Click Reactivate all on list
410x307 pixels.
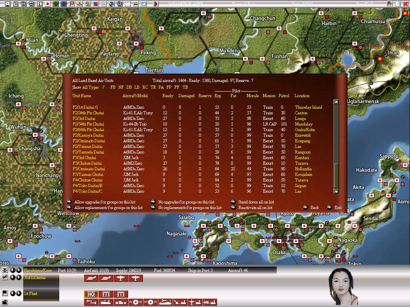[255, 207]
